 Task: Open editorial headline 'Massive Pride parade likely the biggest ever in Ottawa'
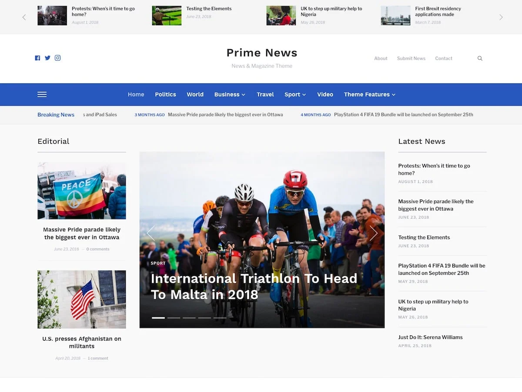pos(82,233)
